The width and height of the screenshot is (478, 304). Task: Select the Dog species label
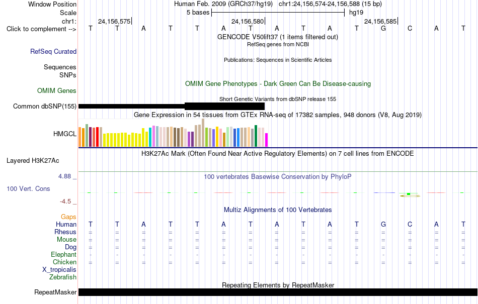(x=70, y=247)
